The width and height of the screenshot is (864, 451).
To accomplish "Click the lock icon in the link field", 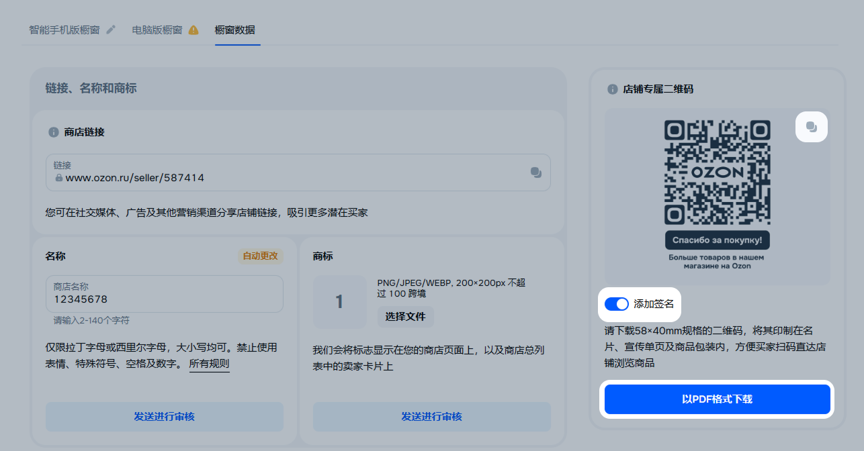I will click(x=58, y=179).
